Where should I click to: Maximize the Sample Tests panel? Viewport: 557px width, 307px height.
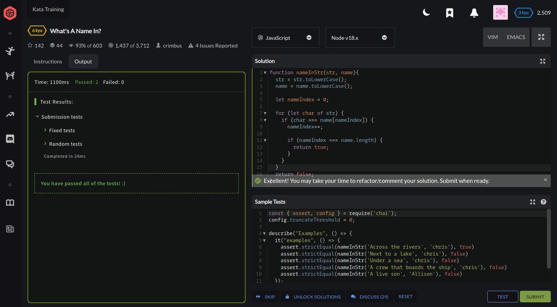pyautogui.click(x=532, y=202)
